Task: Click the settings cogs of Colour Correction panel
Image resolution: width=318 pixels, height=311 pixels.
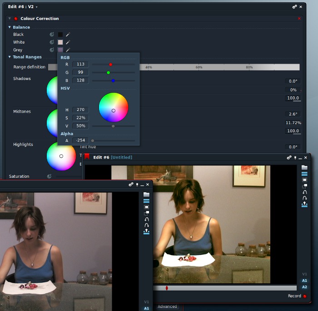Action: click(x=294, y=7)
